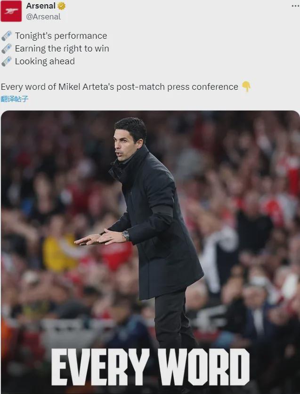
Task: Click the EVERY WORD caption on the image
Action: click(150, 367)
